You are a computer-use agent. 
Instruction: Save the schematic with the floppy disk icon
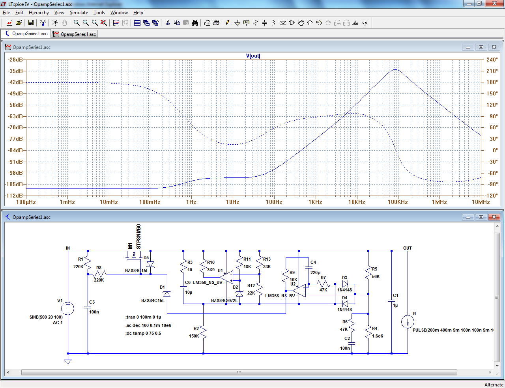pyautogui.click(x=30, y=23)
